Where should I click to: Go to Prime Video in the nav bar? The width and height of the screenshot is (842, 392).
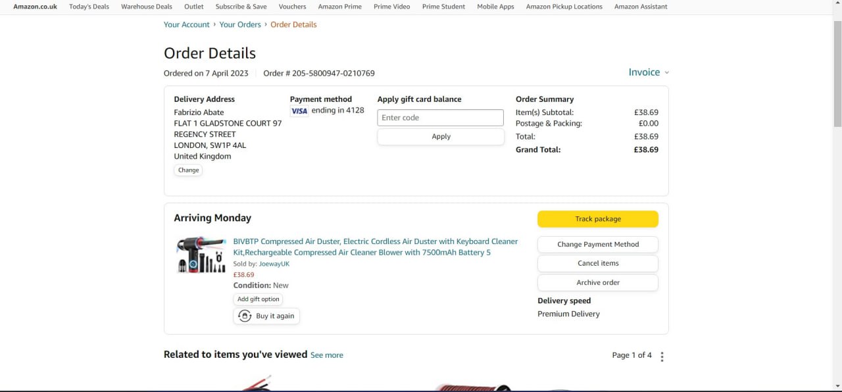pyautogui.click(x=391, y=7)
